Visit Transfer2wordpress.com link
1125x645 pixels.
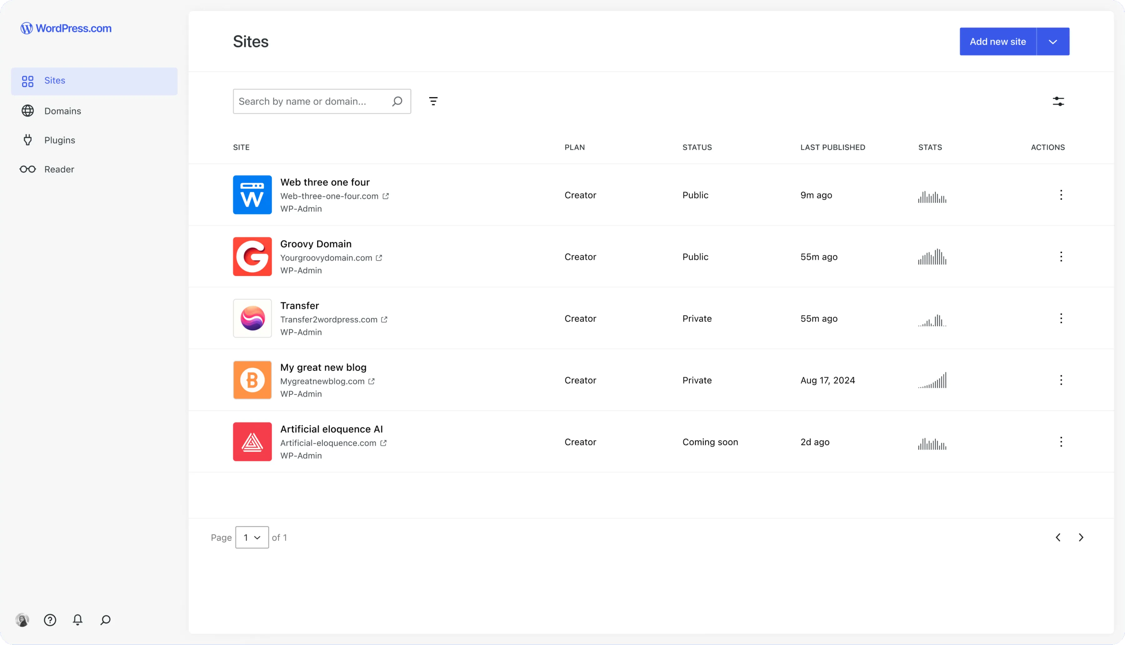[334, 319]
